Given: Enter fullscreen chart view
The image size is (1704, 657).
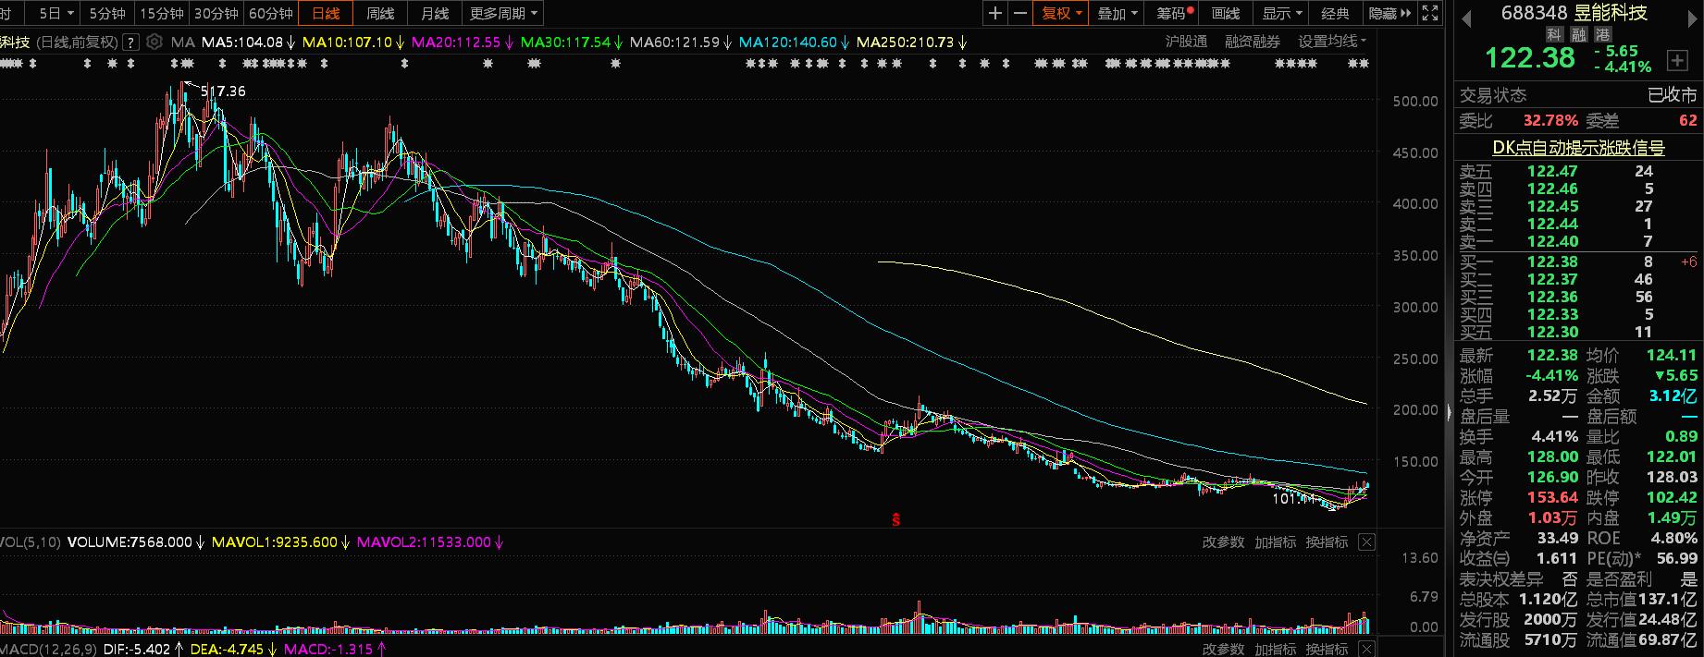Looking at the screenshot, I should pos(1430,13).
